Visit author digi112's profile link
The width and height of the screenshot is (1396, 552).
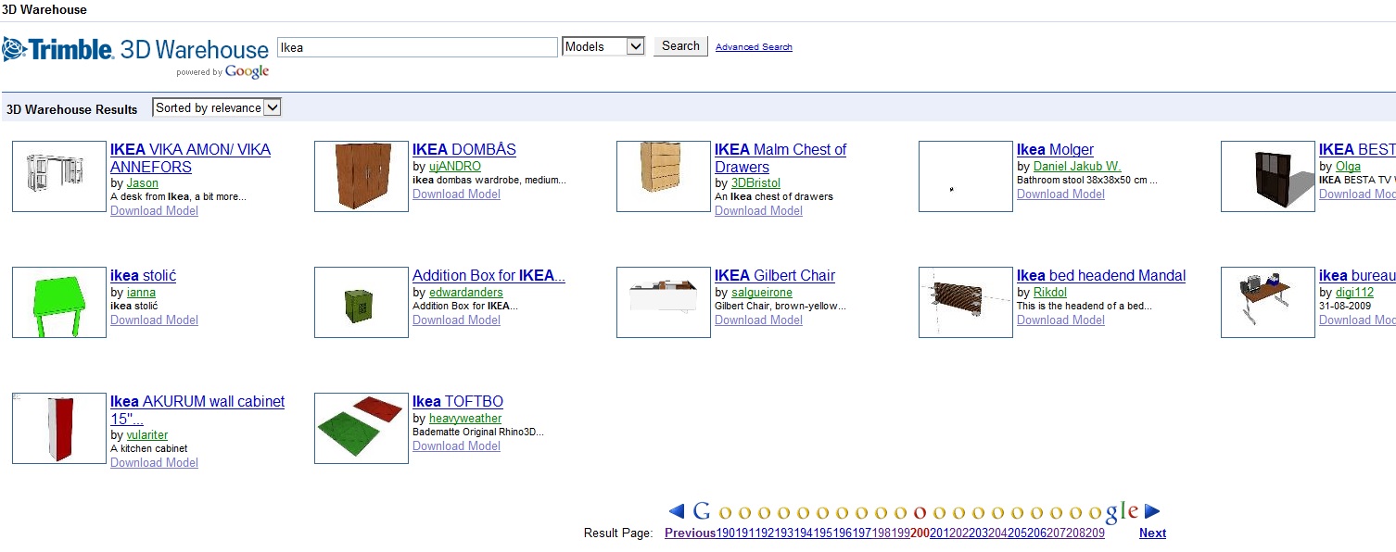(x=1354, y=293)
